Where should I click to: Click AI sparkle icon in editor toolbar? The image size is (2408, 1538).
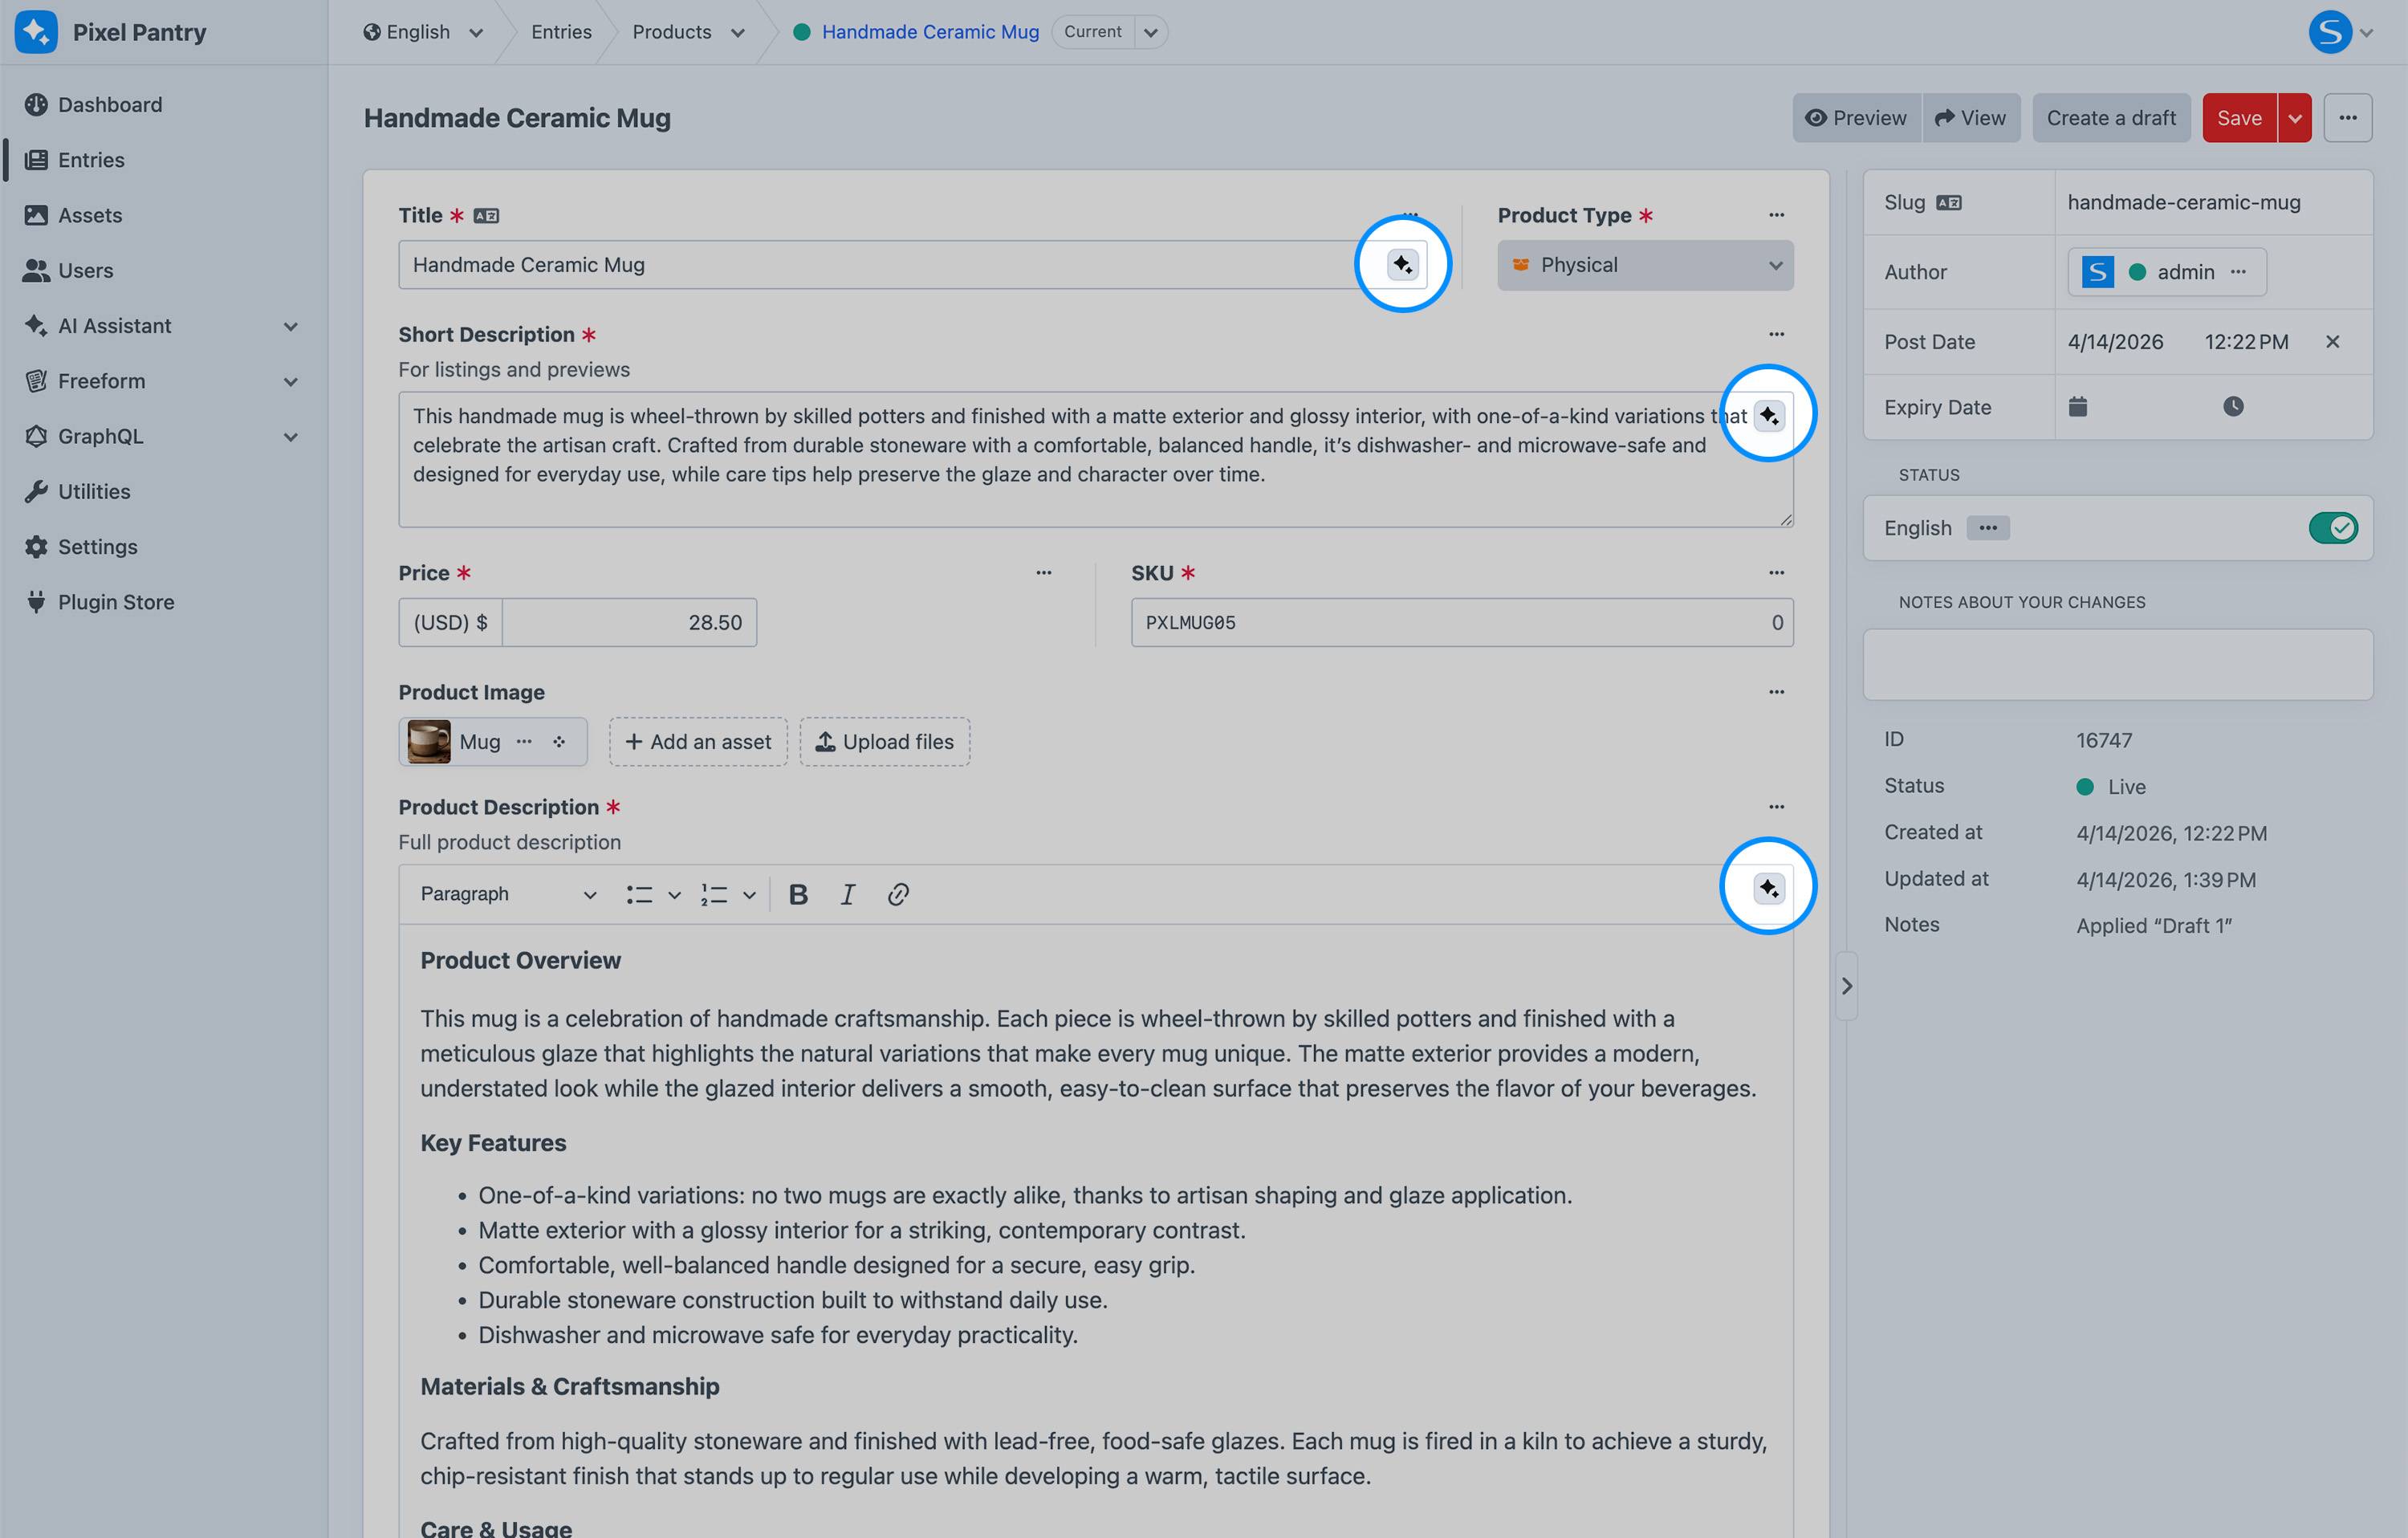(1768, 888)
